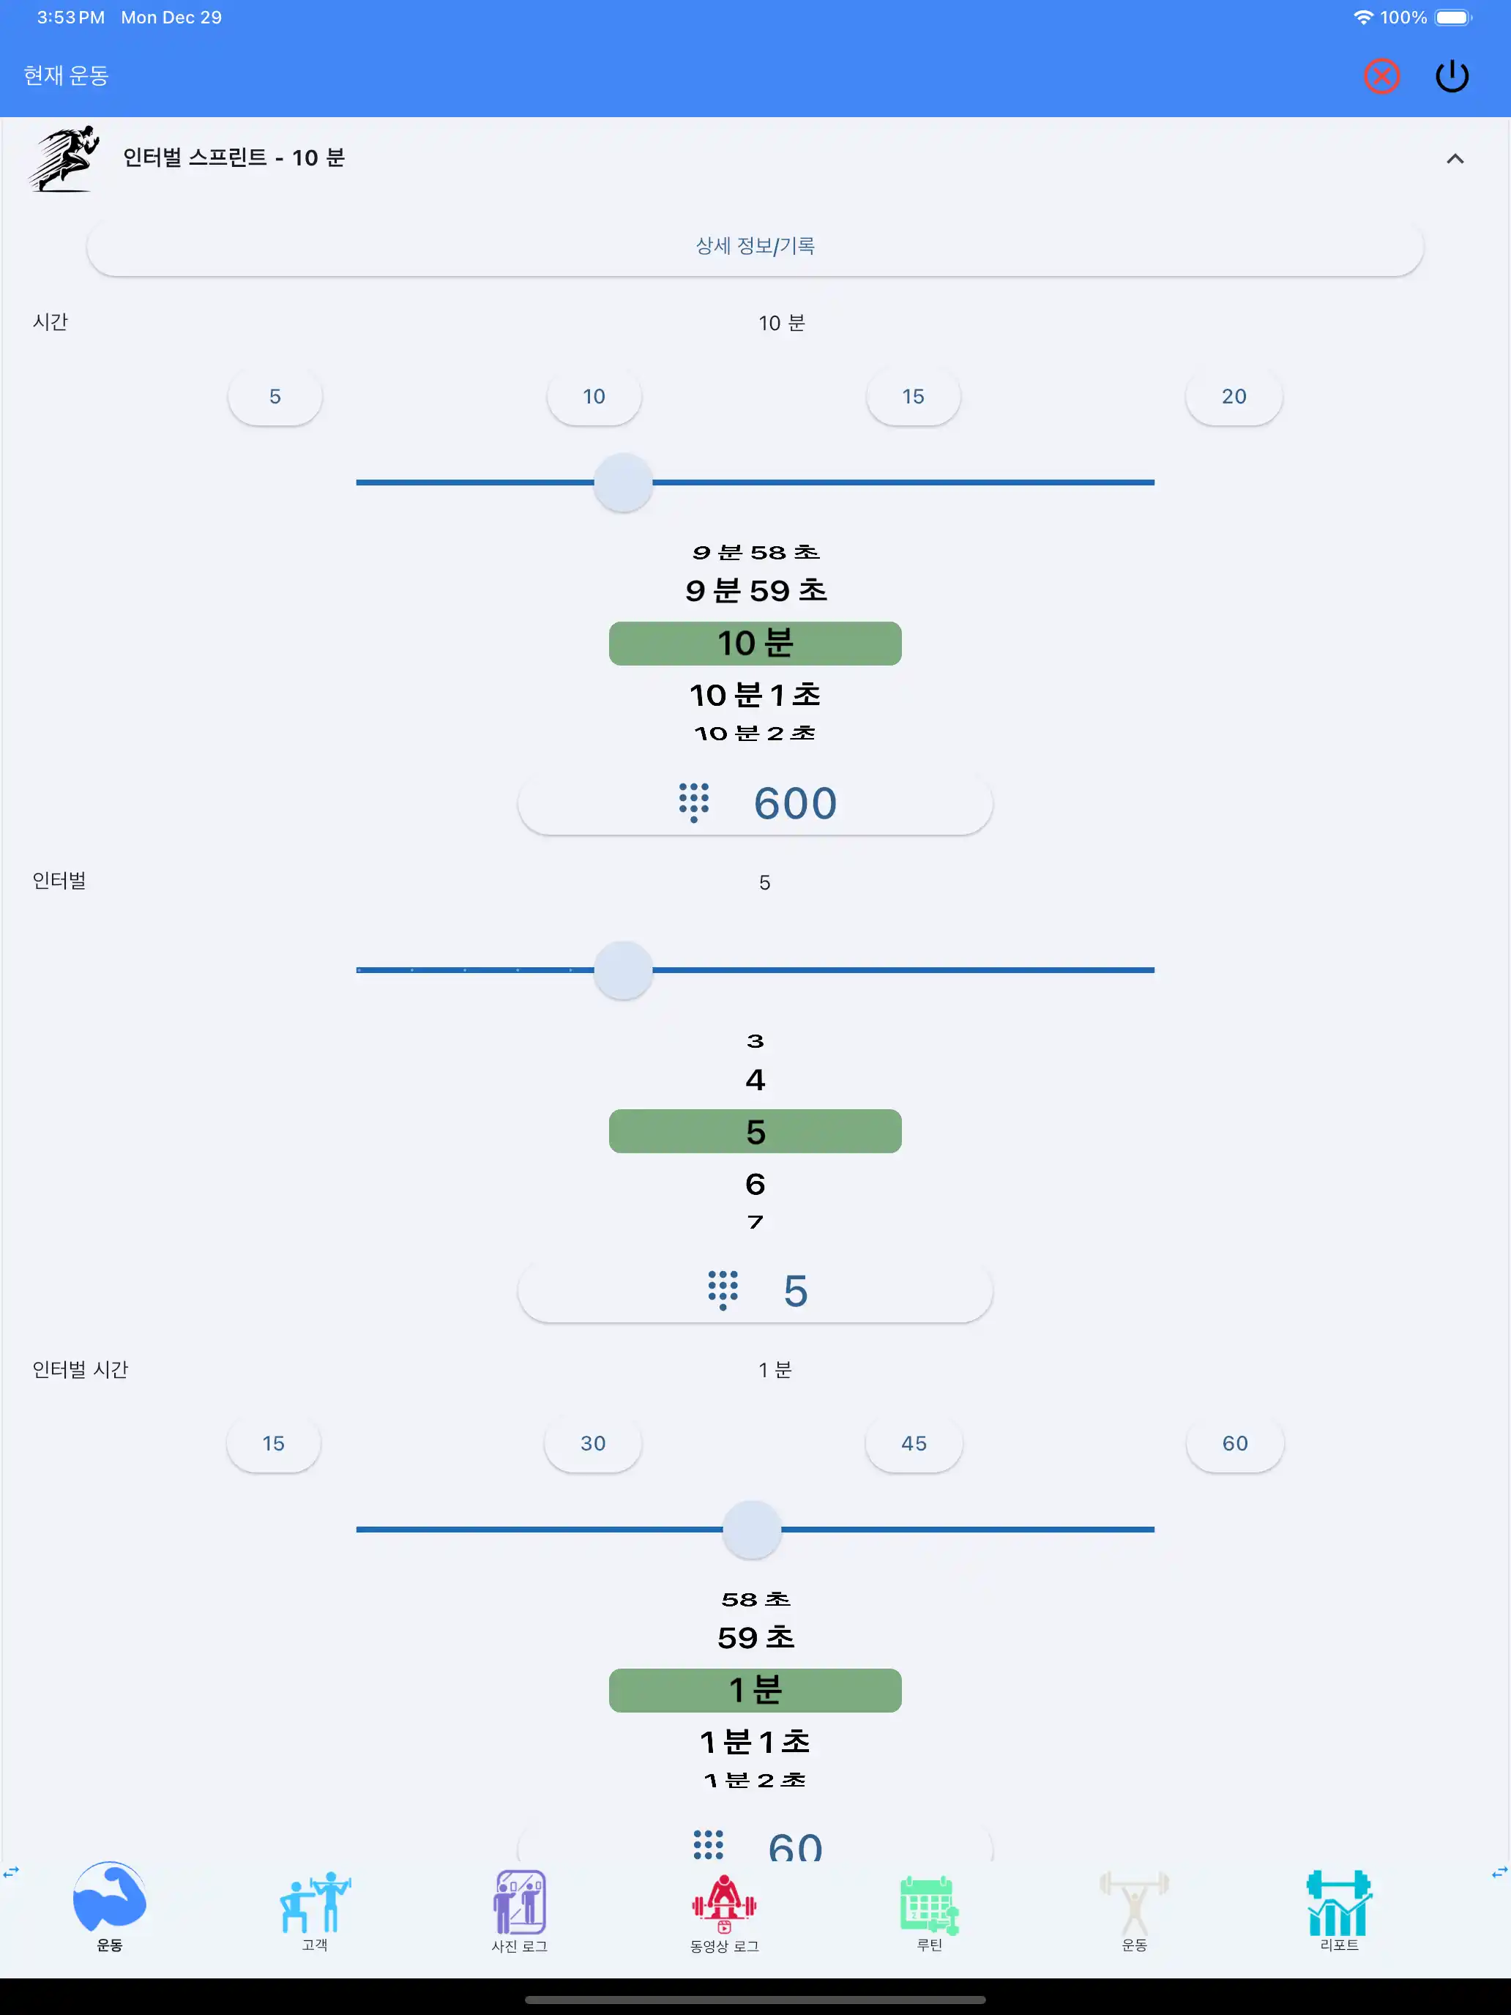Select the 20 minute preset

pos(1234,396)
